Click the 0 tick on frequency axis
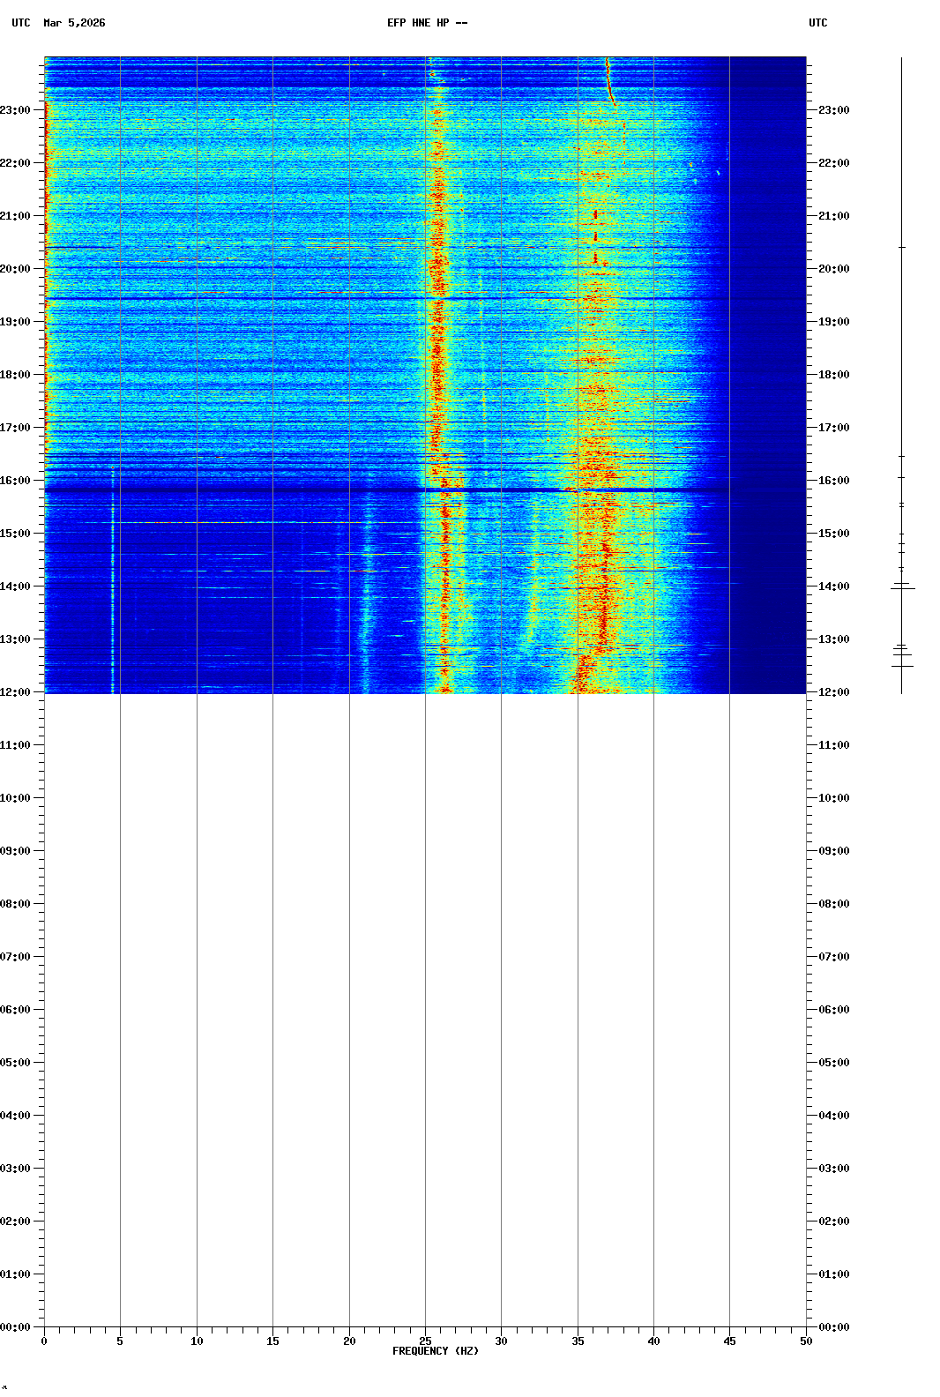 pyautogui.click(x=44, y=1341)
